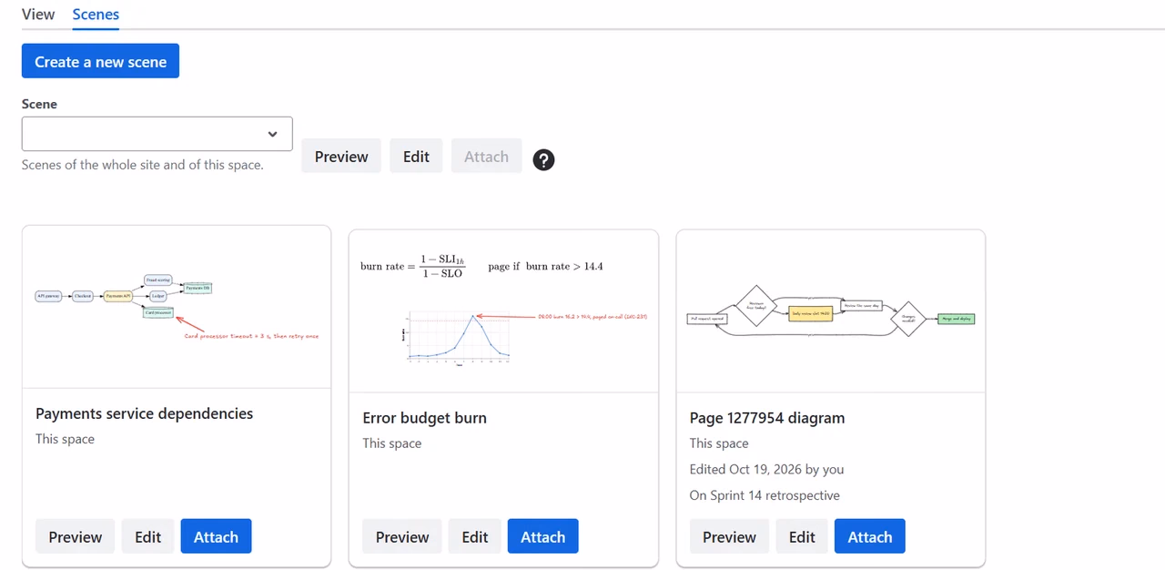Preview the Page 1277954 diagram scene

pyautogui.click(x=729, y=536)
